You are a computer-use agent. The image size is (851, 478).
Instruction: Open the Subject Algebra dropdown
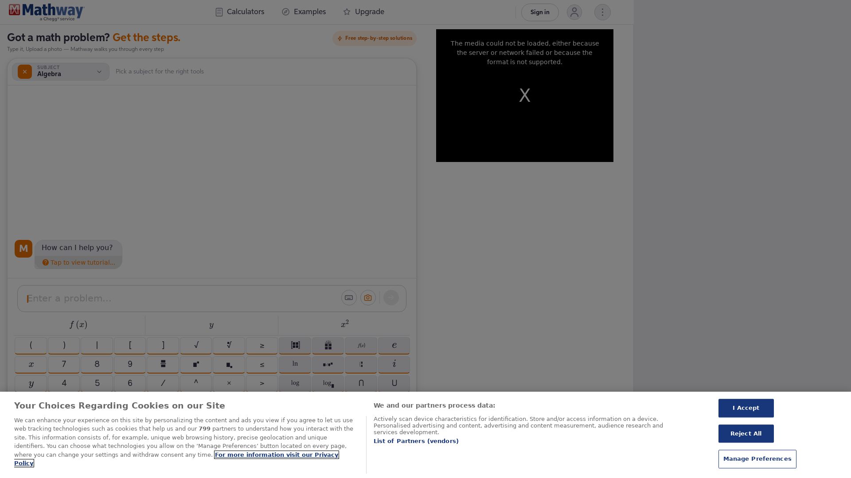61,72
